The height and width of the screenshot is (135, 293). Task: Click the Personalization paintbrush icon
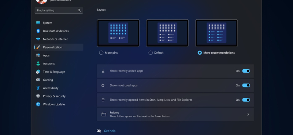click(x=38, y=47)
